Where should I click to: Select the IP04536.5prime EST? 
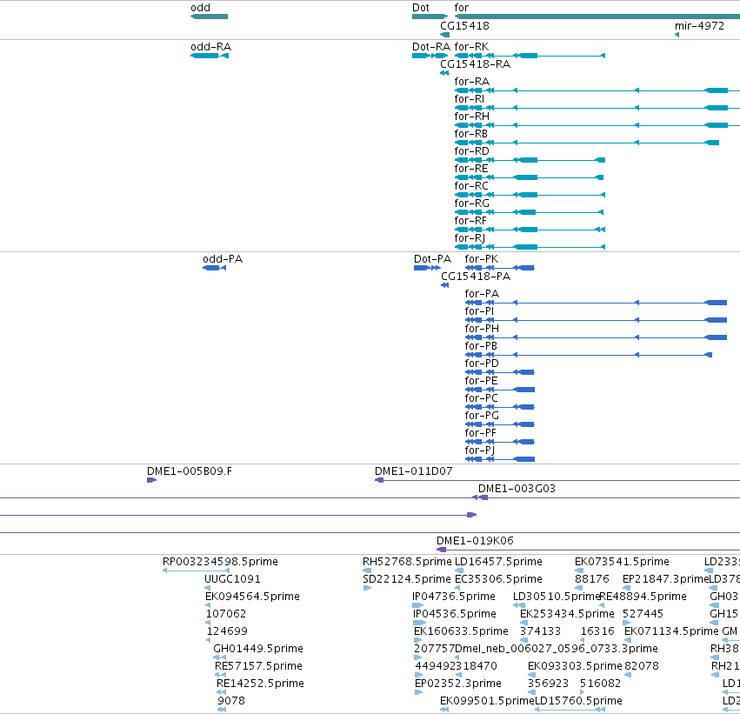click(x=418, y=623)
